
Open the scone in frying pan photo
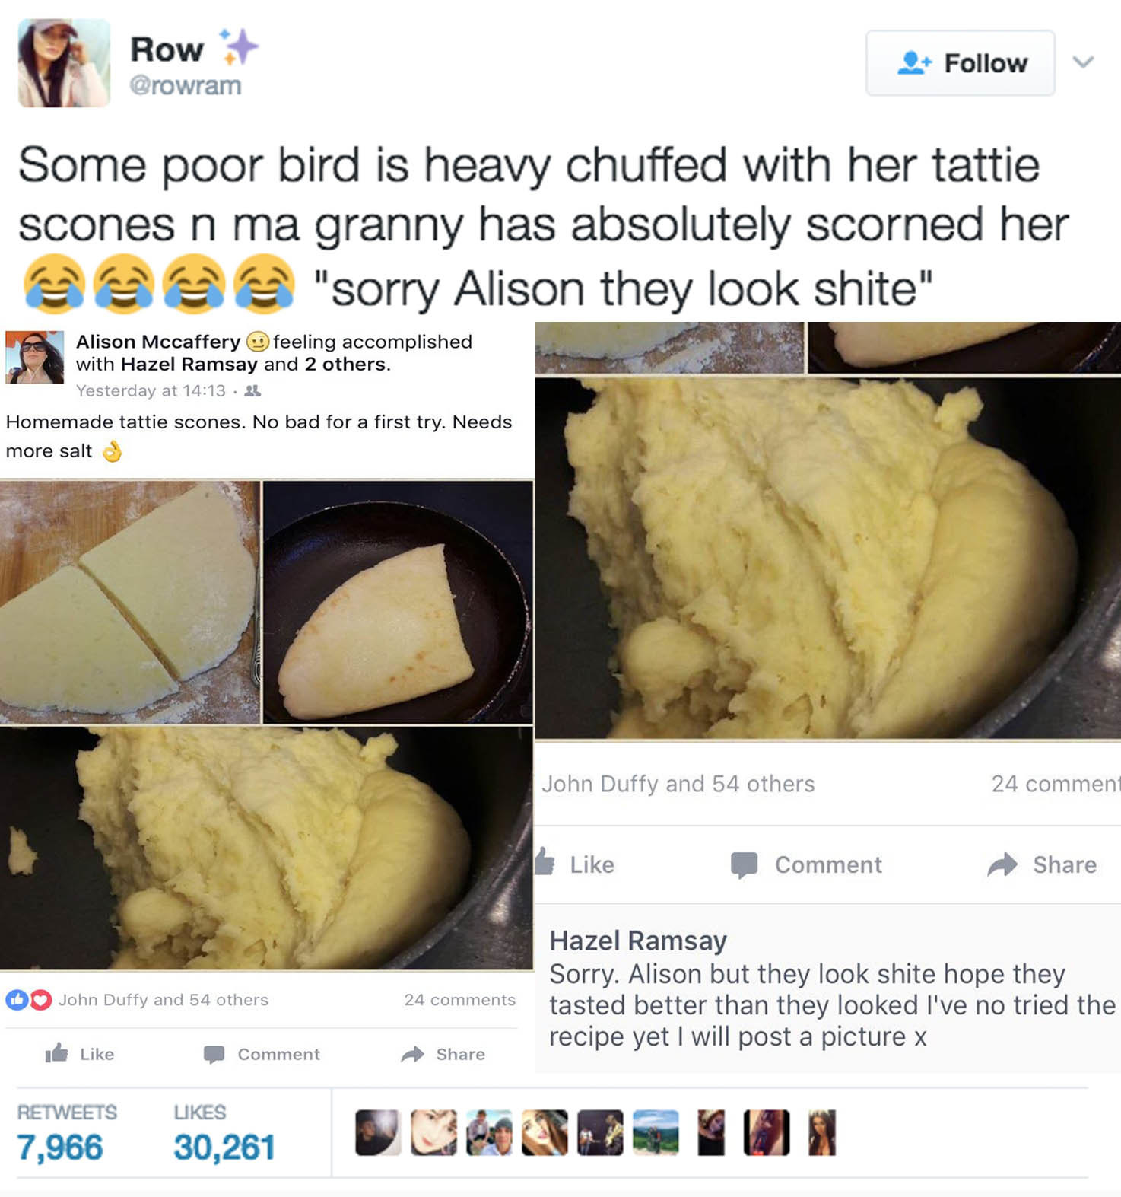[398, 602]
